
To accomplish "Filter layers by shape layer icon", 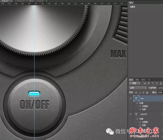I will coord(157,83).
